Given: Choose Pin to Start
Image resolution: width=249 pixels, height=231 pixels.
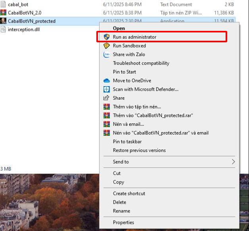Looking at the screenshot, I should pos(125,72).
